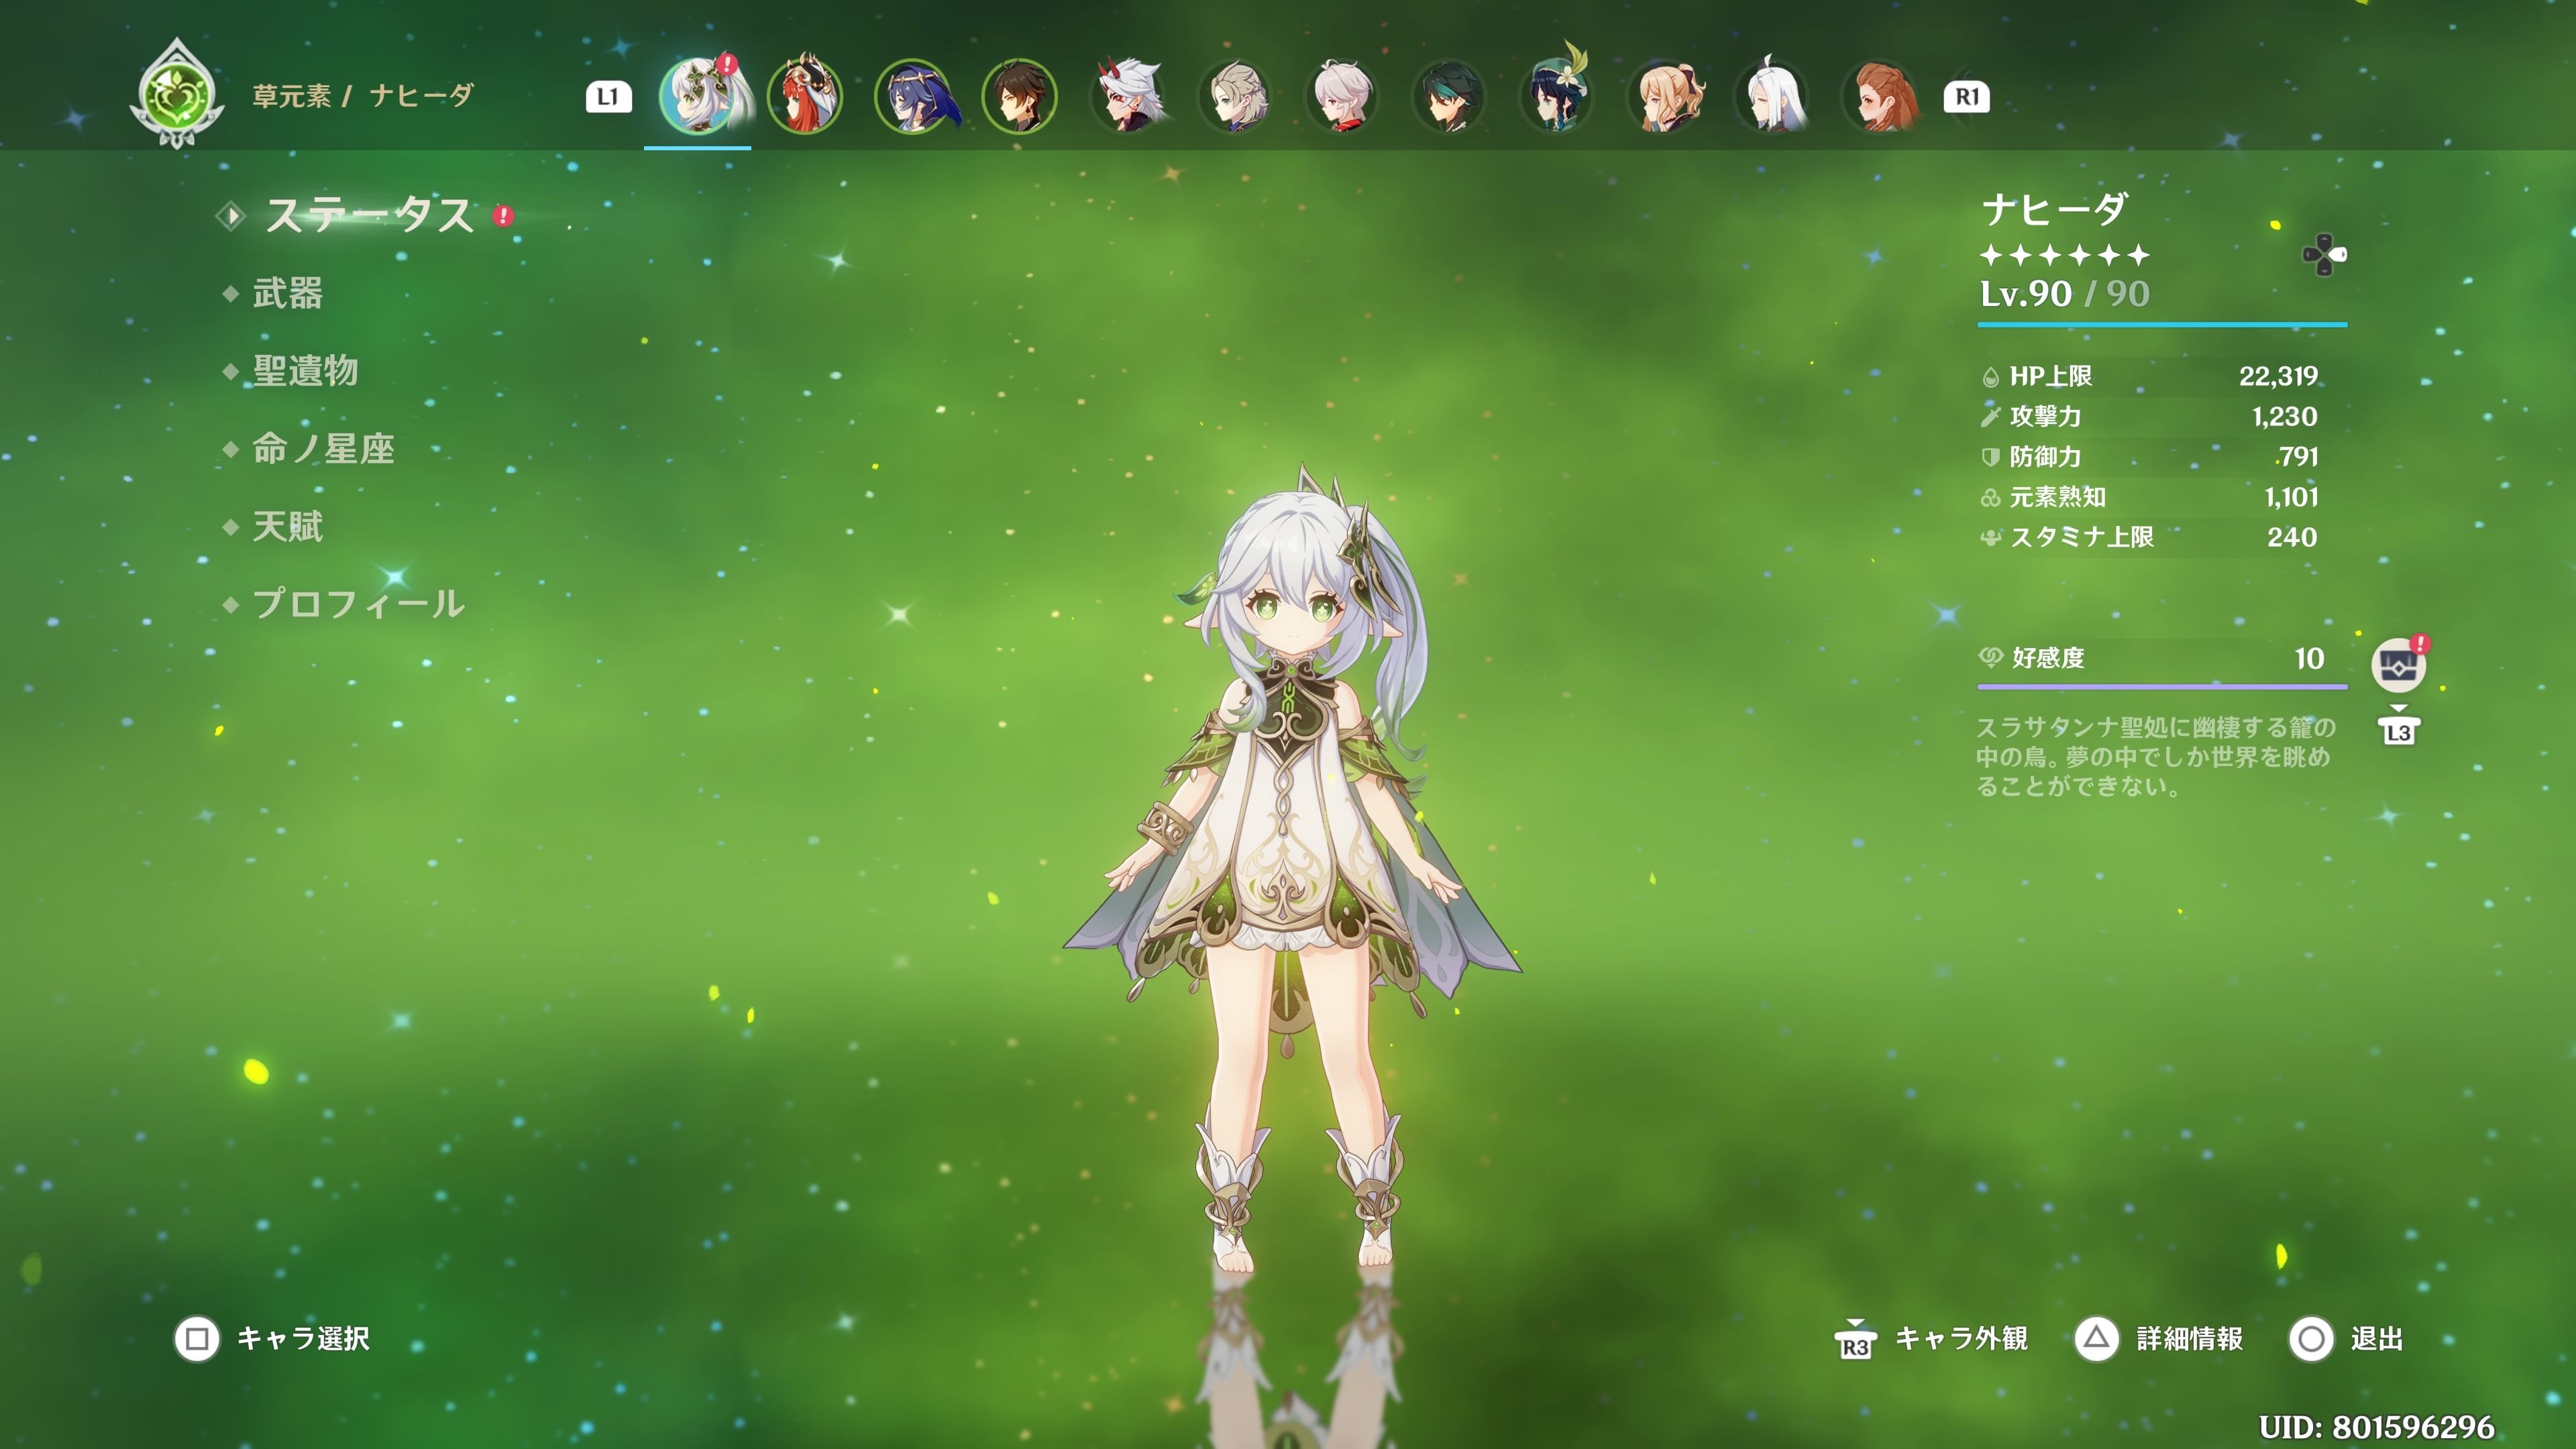The width and height of the screenshot is (2576, 1449).
Task: Click the six-star rarity row
Action: (2064, 256)
